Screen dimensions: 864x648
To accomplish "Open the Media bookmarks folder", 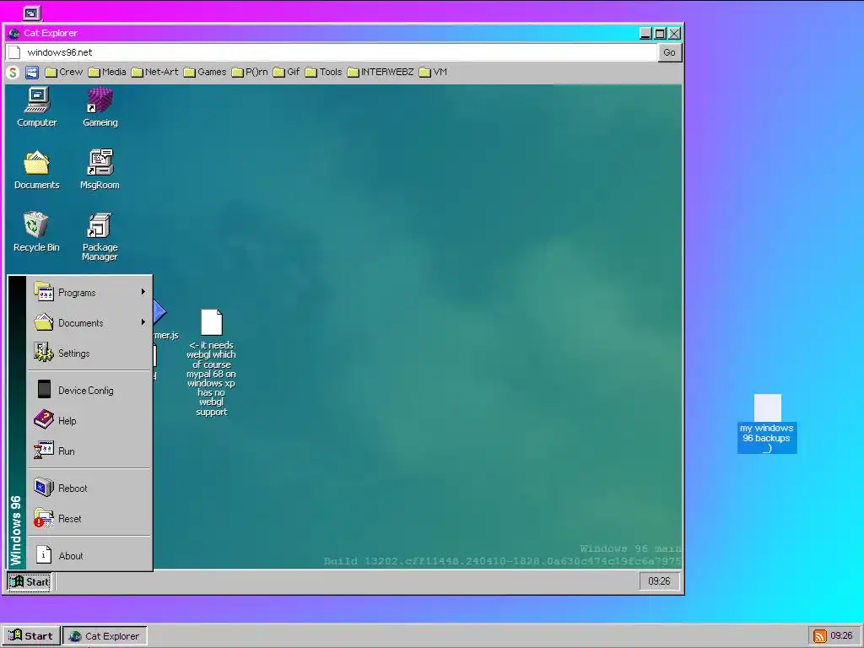I will pos(107,73).
